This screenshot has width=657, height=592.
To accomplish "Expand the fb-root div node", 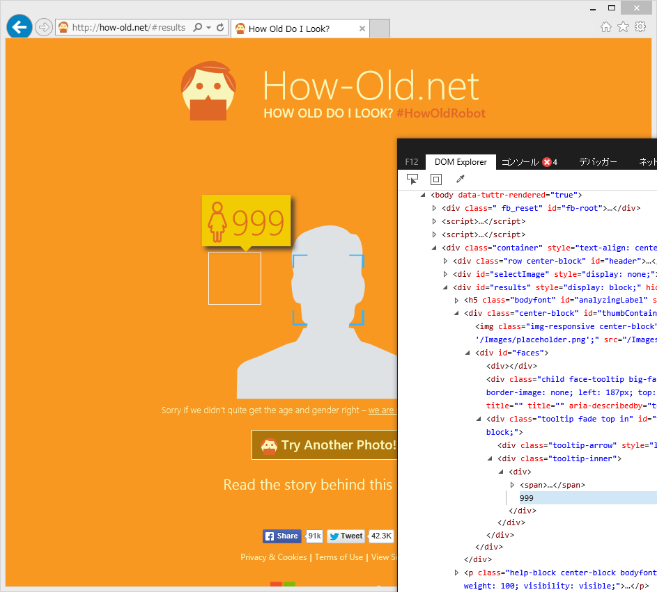I will [433, 207].
